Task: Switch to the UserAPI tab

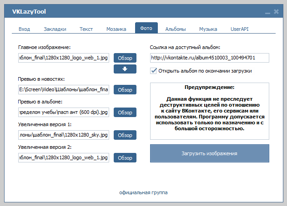Action: [239, 29]
